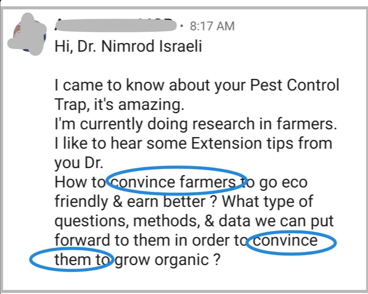The width and height of the screenshot is (368, 294).
Task: Click the text "you Dr."
Action: [79, 163]
